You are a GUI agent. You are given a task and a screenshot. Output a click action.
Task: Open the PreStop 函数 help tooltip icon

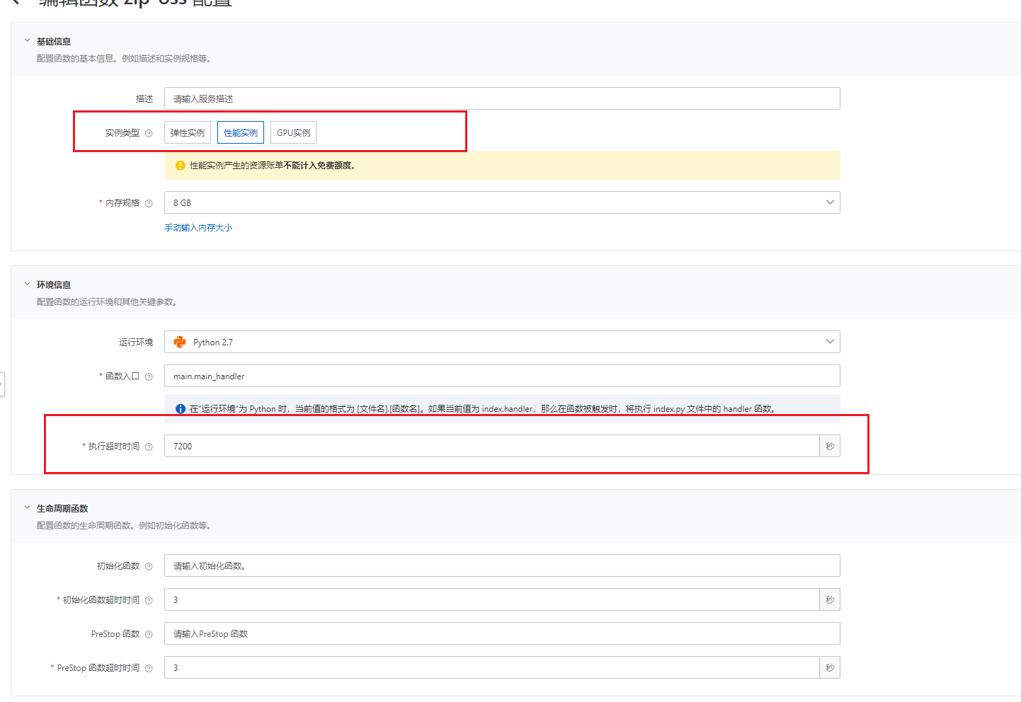(149, 634)
